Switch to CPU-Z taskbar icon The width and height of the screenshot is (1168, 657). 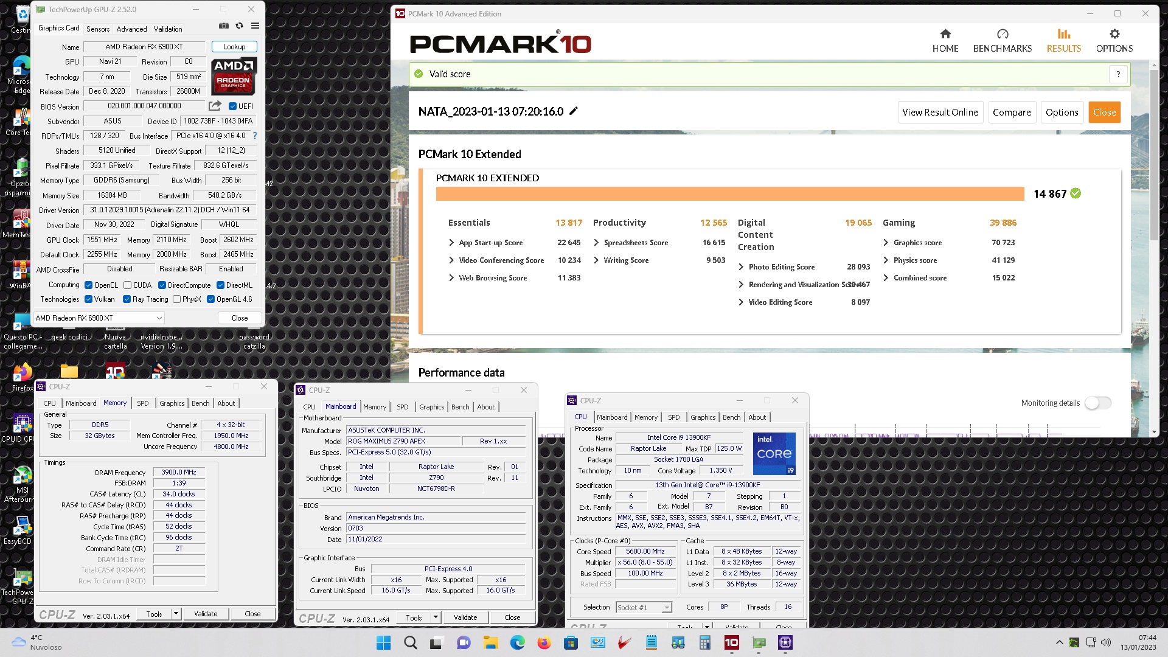785,642
